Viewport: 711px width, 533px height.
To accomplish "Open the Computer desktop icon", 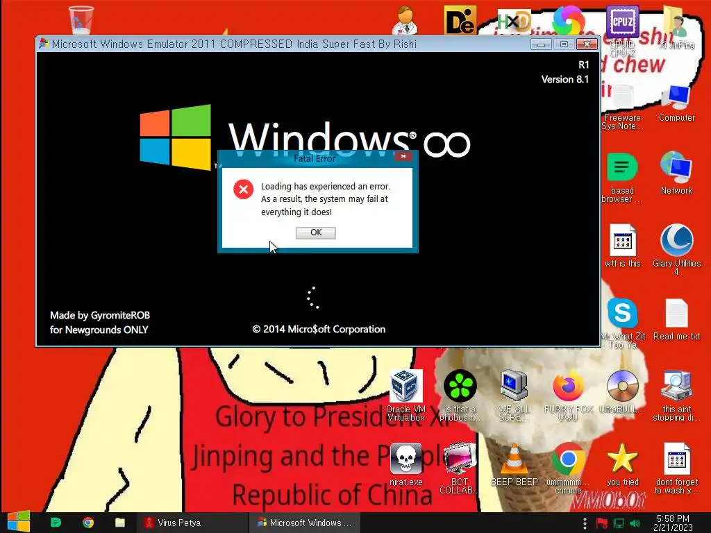I will (676, 104).
